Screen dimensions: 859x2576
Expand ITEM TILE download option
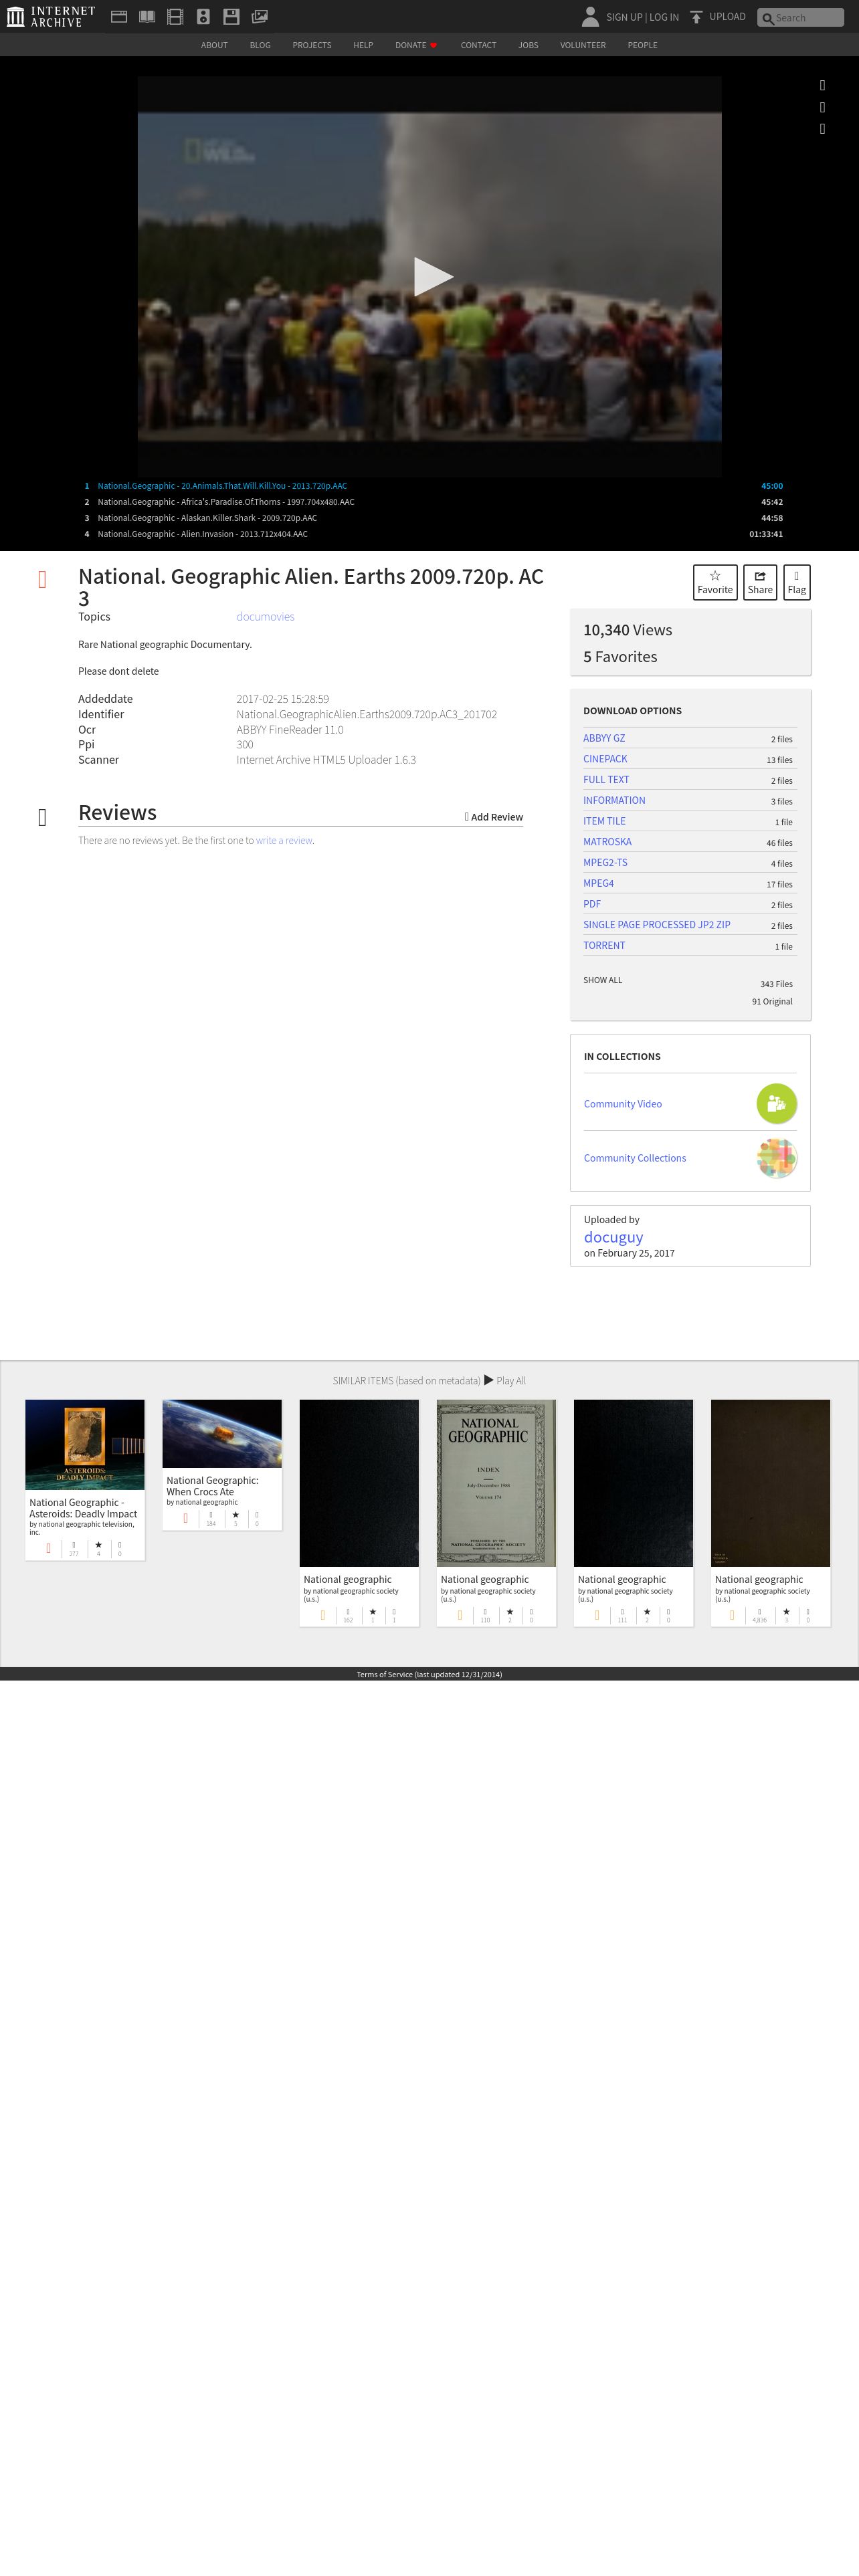pos(604,821)
